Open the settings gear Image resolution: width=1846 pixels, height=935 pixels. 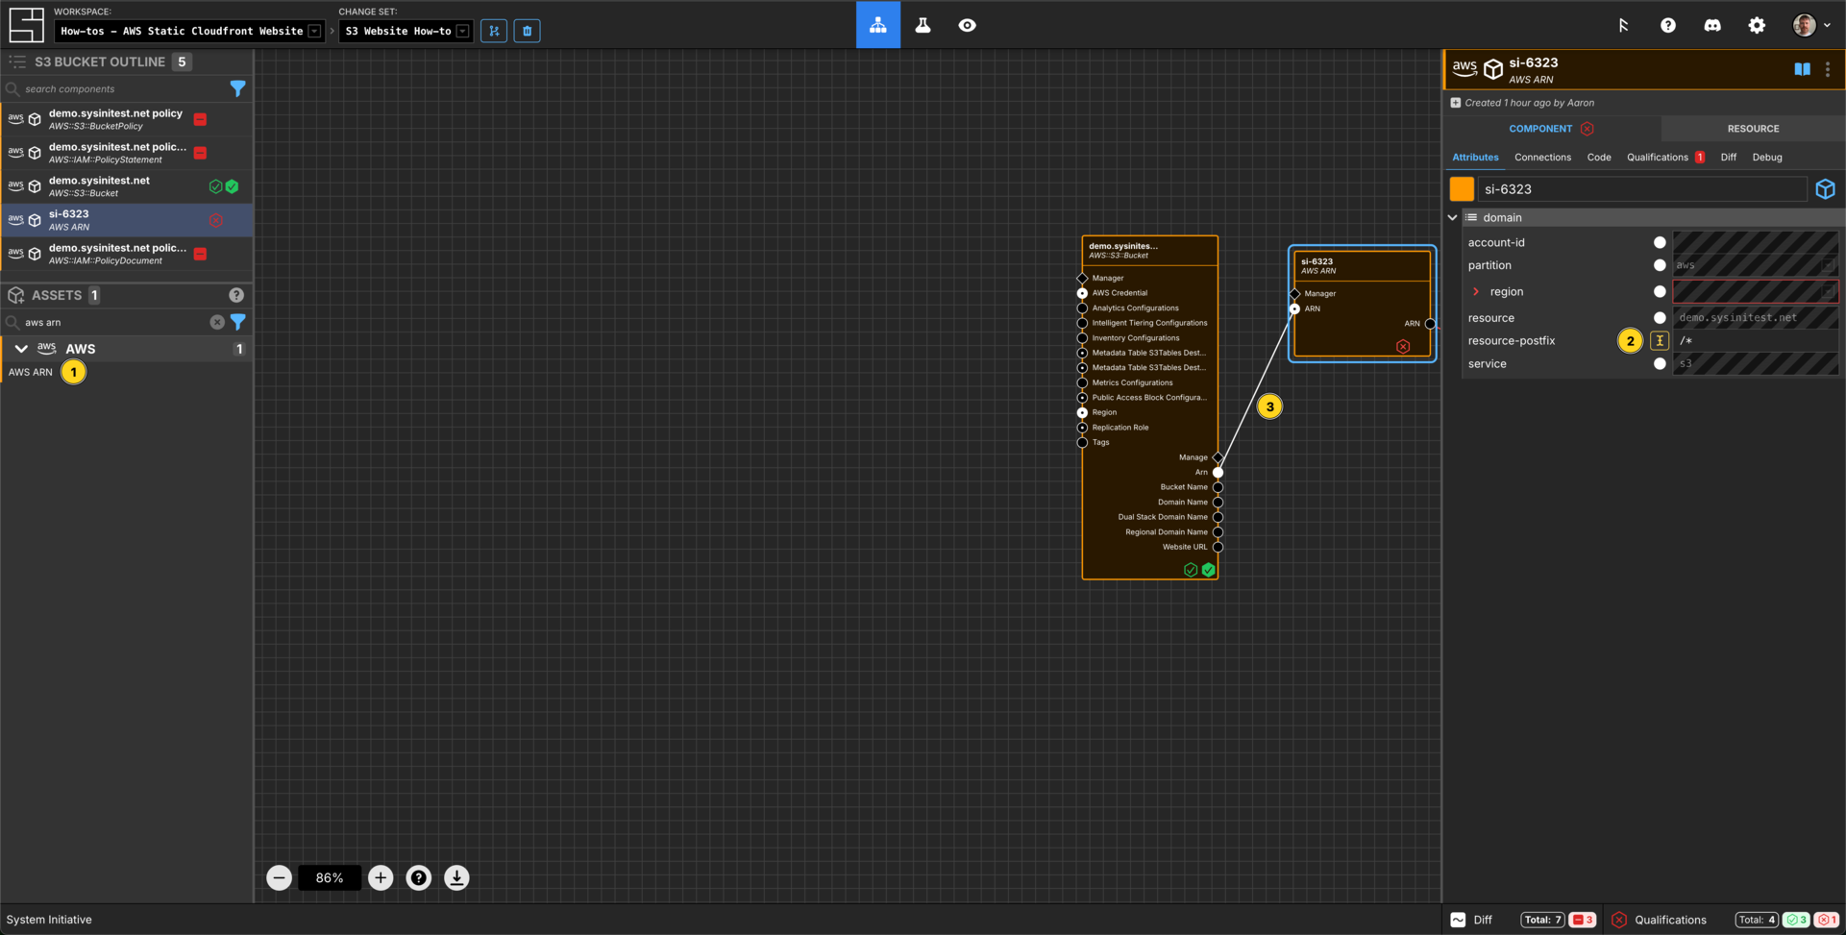point(1756,26)
